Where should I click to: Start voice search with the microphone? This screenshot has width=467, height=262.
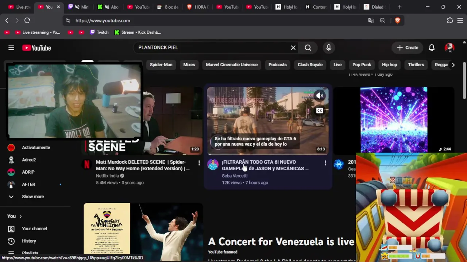(x=329, y=48)
